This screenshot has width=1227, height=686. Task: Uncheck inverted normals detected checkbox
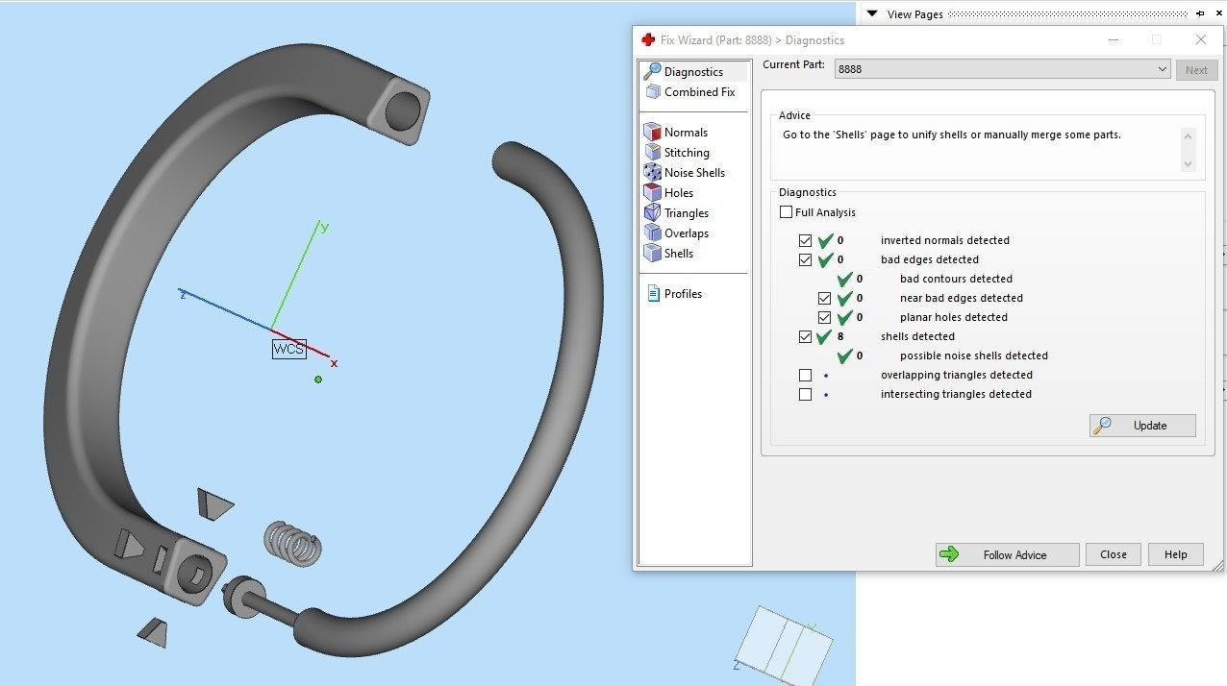805,240
